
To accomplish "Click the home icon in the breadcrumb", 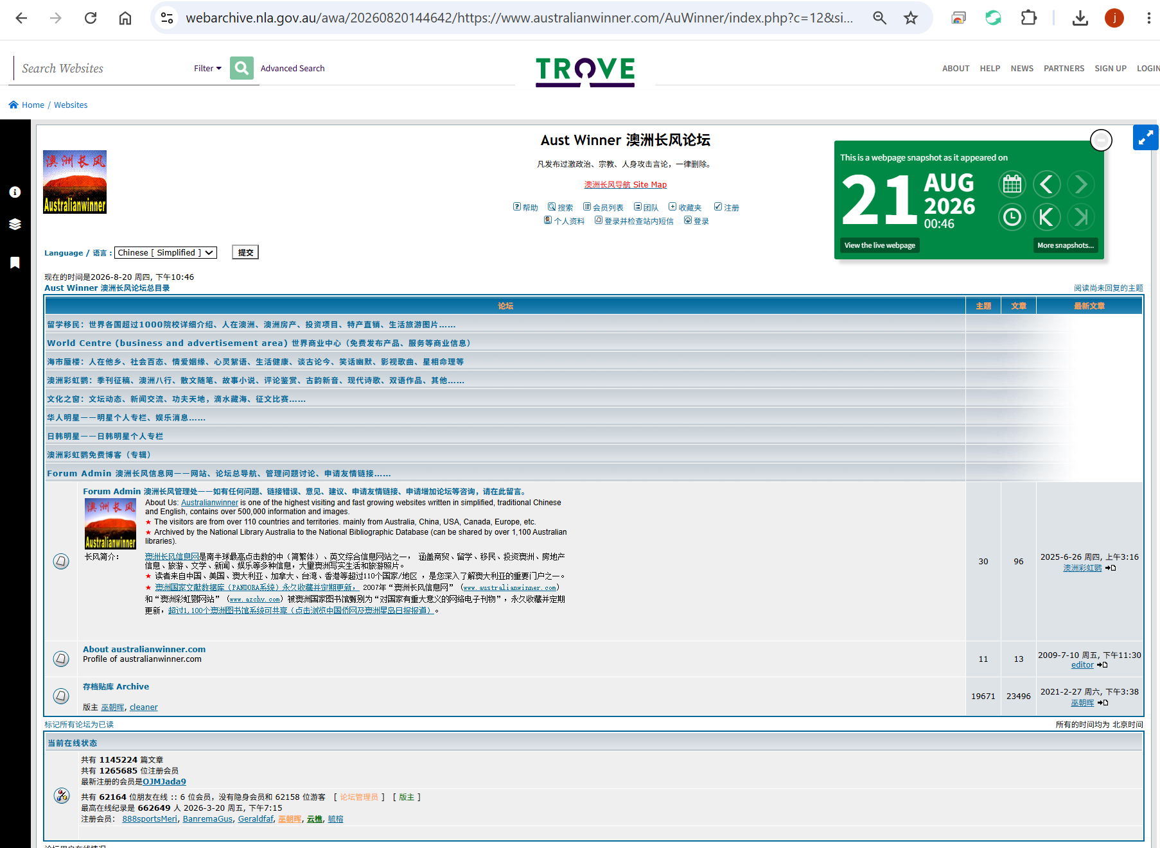I will [x=13, y=105].
